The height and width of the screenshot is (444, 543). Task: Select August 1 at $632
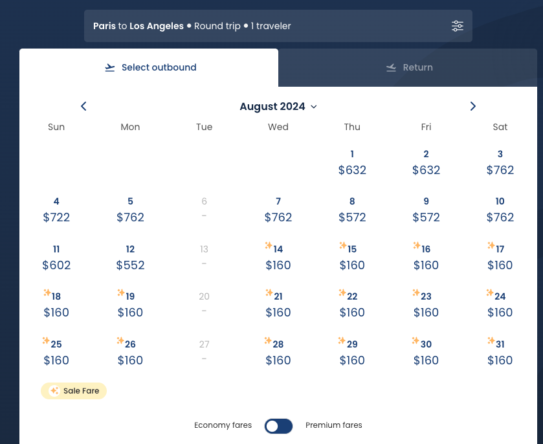pyautogui.click(x=352, y=162)
